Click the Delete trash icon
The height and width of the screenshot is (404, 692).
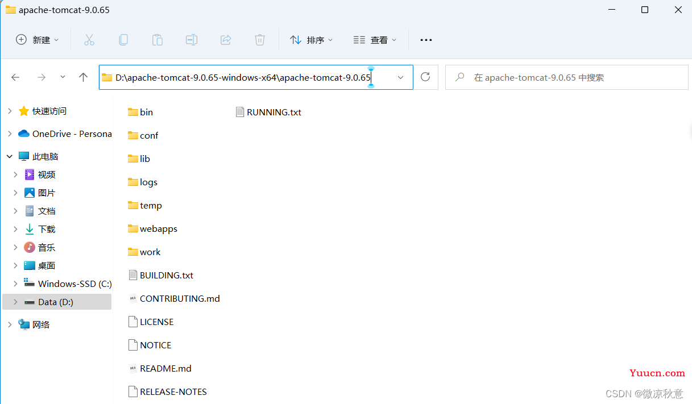(x=260, y=40)
